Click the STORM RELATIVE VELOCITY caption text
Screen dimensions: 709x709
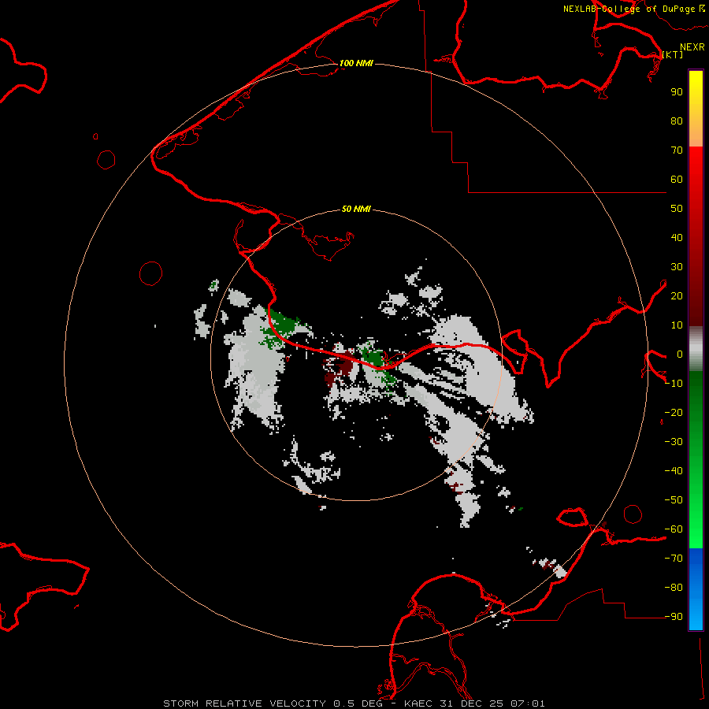click(244, 703)
